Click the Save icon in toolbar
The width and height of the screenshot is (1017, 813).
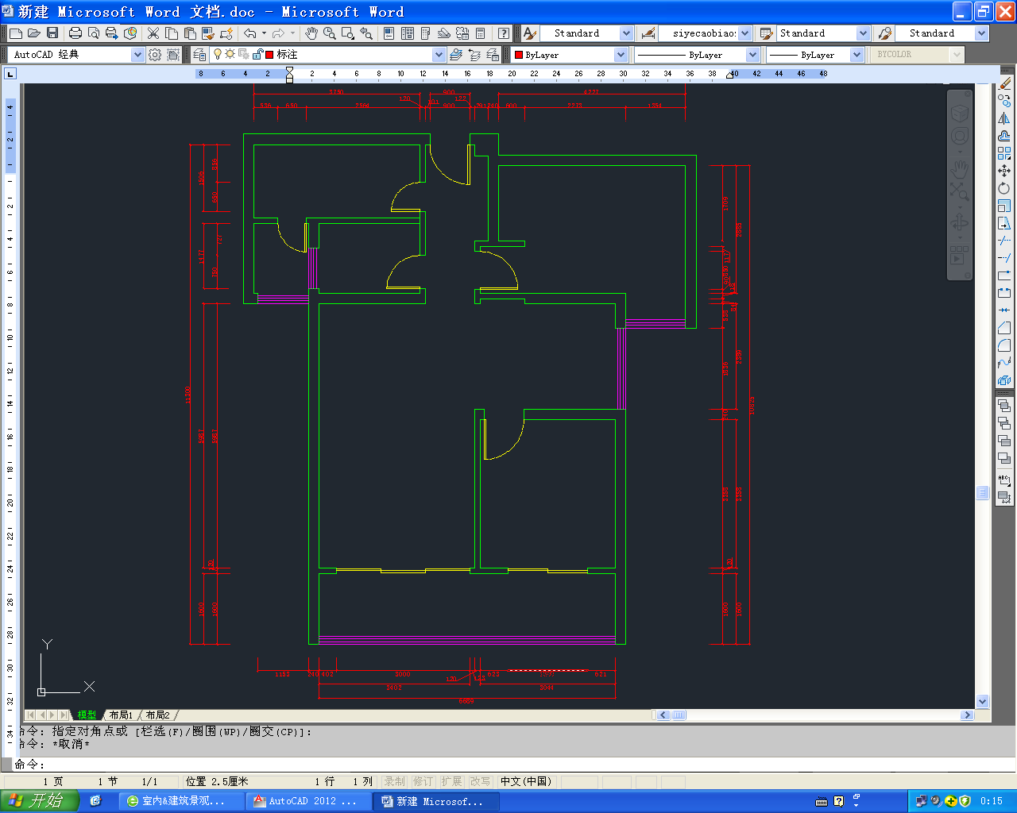(52, 33)
